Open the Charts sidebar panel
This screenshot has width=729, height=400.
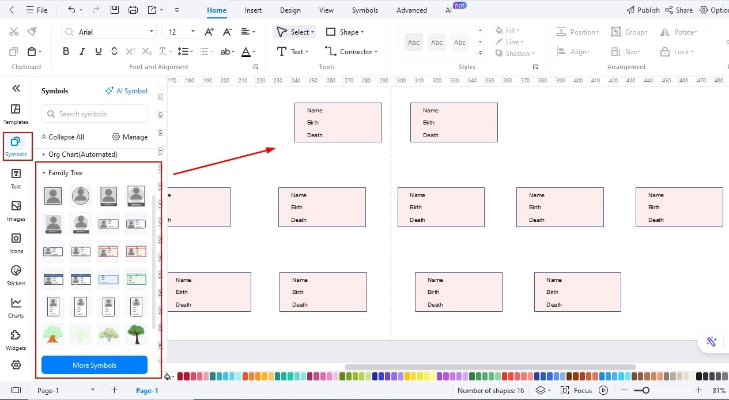coord(16,308)
